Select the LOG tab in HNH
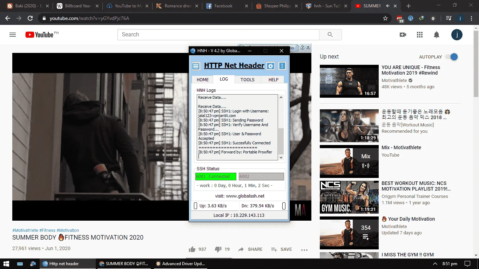Image resolution: width=479 pixels, height=269 pixels. [x=224, y=79]
